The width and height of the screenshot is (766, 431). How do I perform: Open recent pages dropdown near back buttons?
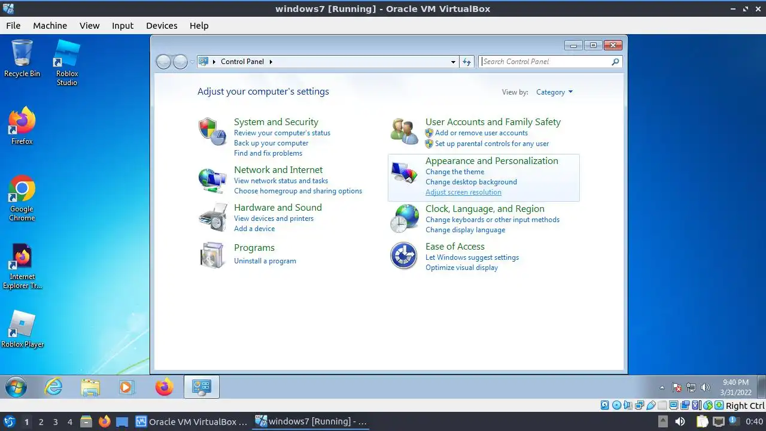[x=192, y=62]
